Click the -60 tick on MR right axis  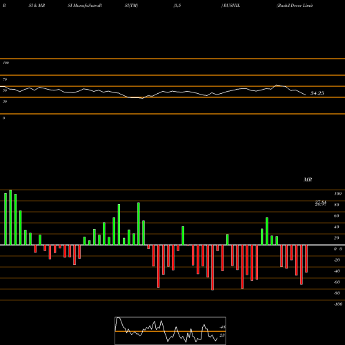[x=337, y=282]
